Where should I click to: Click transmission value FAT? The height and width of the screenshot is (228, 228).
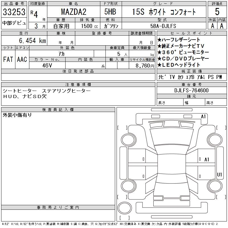pos(8,59)
